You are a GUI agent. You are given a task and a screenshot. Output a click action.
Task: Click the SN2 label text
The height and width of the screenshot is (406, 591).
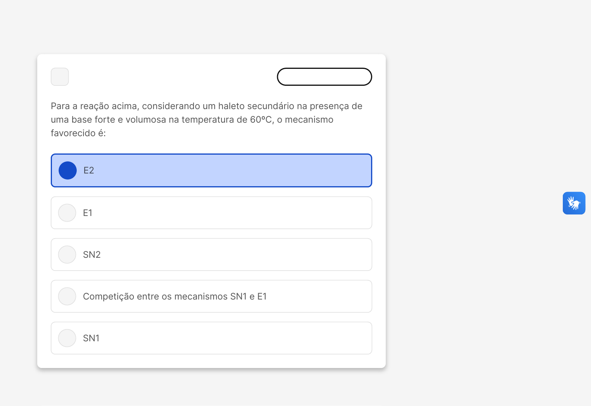click(x=92, y=255)
